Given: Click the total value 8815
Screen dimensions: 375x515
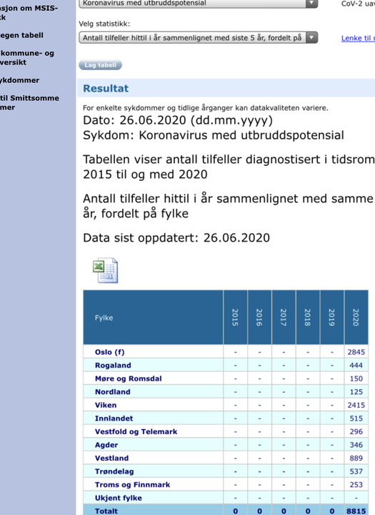Looking at the screenshot, I should (356, 511).
